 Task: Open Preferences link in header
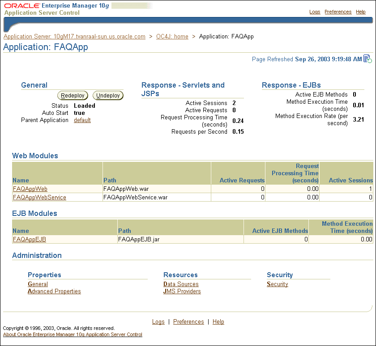point(338,12)
